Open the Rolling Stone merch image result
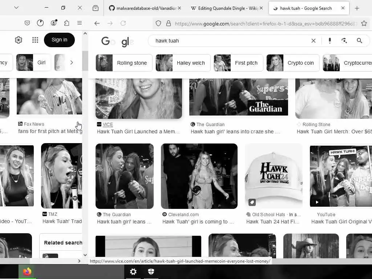This screenshot has height=279, width=372. pos(333,98)
